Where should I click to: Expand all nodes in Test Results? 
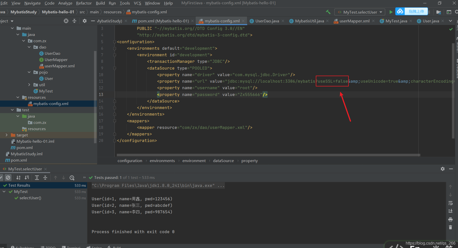[37, 177]
